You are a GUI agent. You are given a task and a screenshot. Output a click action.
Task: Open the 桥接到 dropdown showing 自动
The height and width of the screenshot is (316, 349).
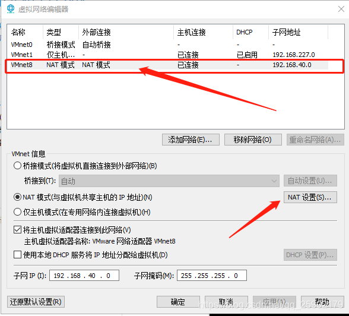(169, 181)
